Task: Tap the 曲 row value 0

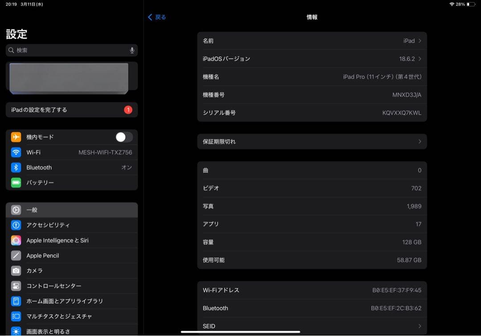Action: coord(420,170)
